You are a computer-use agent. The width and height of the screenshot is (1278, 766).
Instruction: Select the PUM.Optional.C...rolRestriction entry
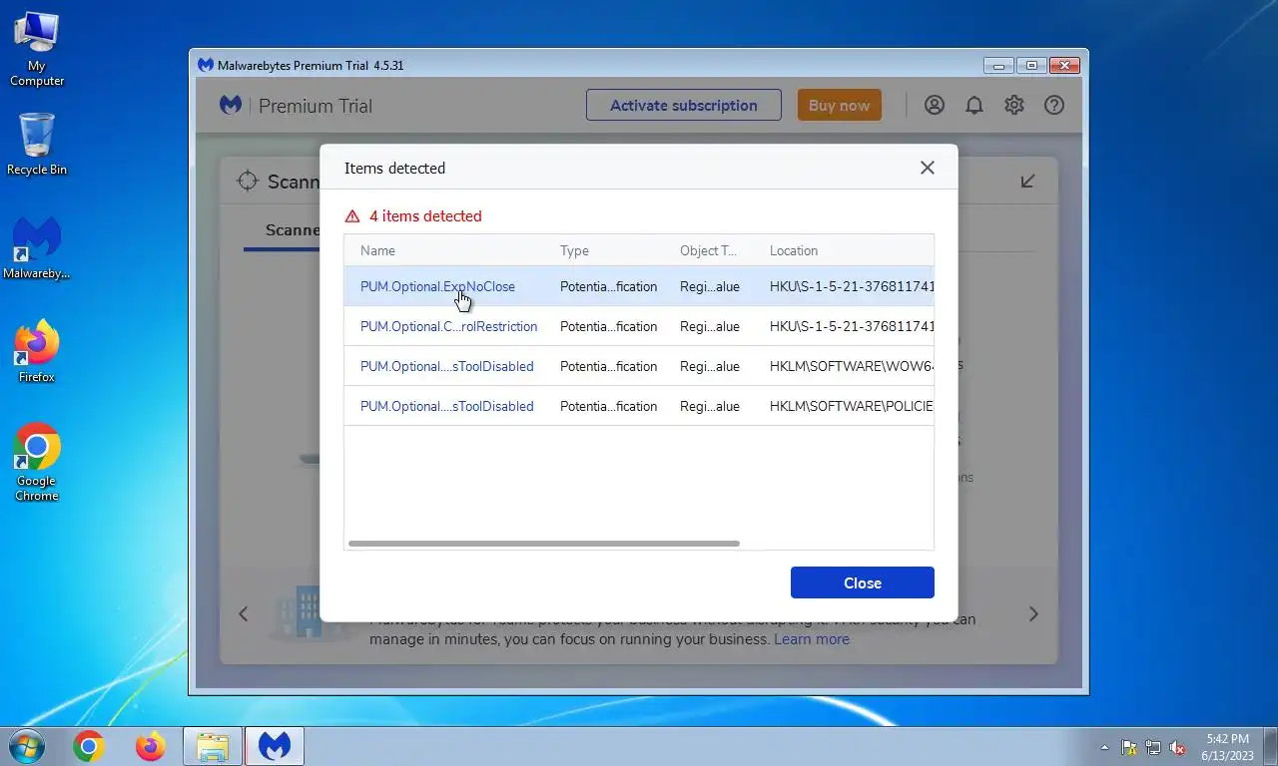(x=639, y=326)
